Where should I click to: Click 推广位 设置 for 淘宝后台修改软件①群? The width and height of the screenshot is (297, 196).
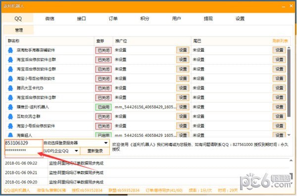183,98
